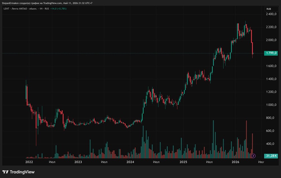Screen dimensions: 281x178
Task: Click the 1600,0 price axis label
Action: (271, 66)
